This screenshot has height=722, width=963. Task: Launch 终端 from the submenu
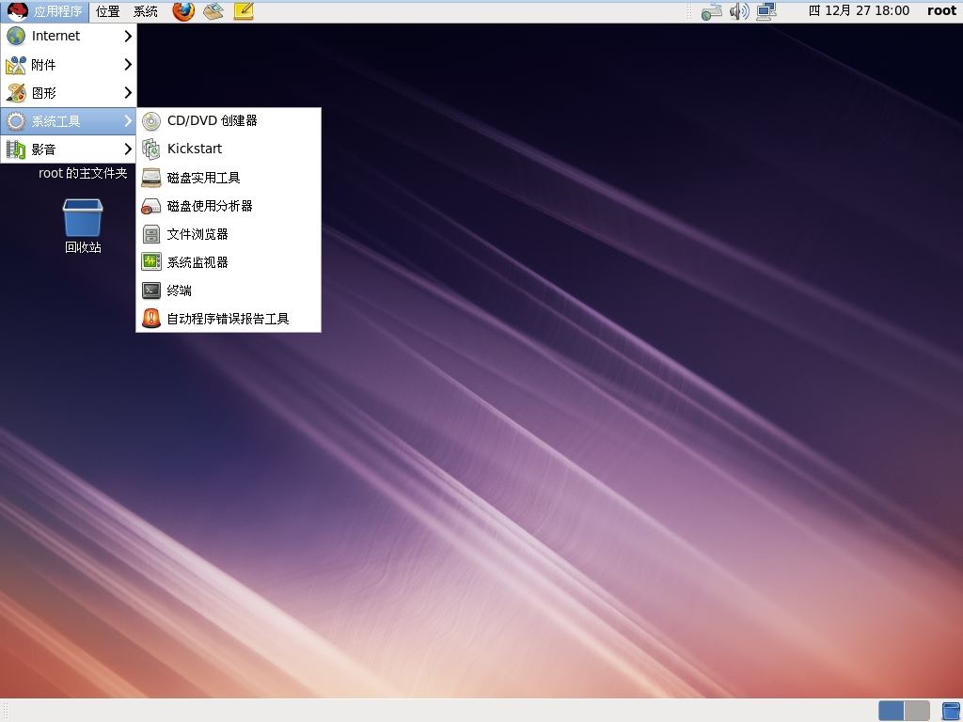click(229, 290)
